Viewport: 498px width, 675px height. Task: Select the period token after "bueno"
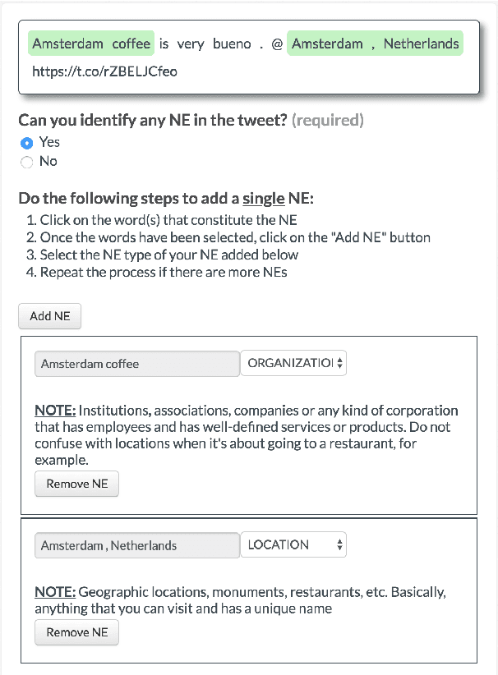[x=261, y=44]
